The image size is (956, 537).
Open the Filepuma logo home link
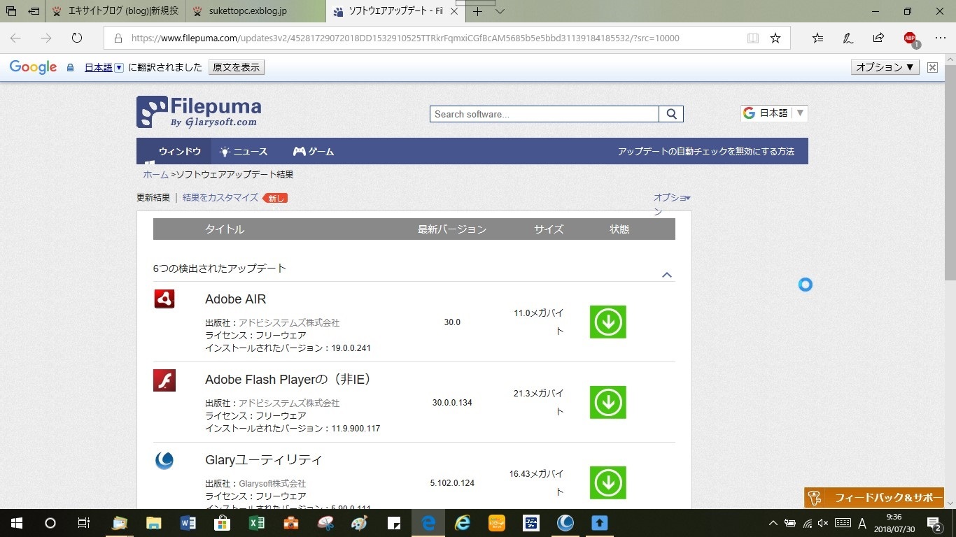tap(199, 112)
